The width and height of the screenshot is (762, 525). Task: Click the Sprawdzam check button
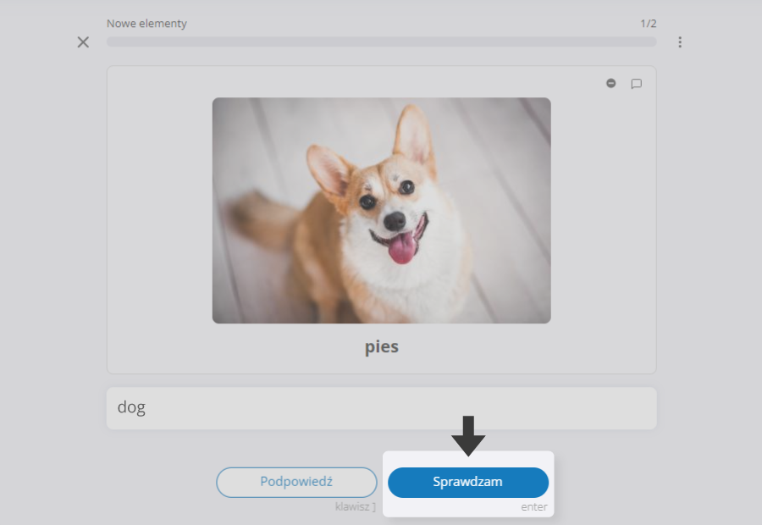468,482
